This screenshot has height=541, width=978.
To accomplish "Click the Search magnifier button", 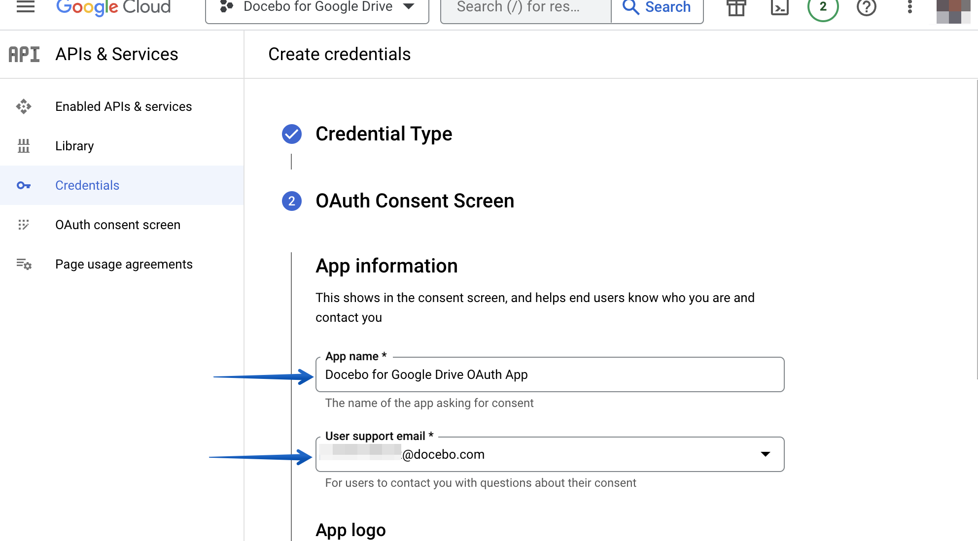I will coord(657,7).
